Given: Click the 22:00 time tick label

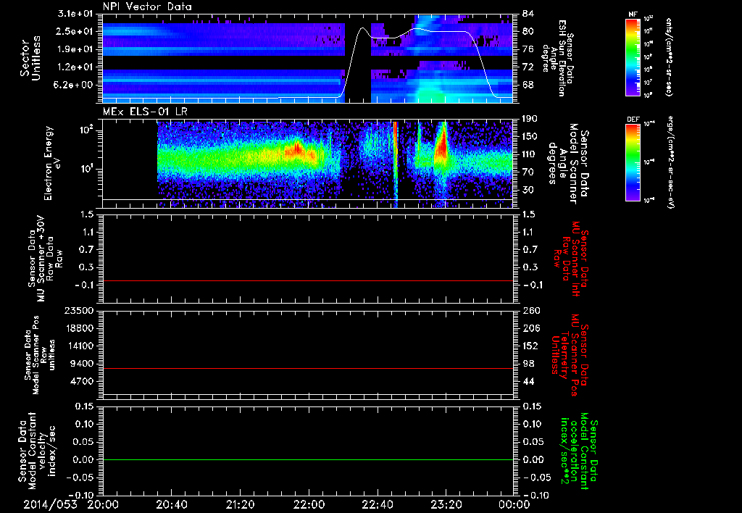Looking at the screenshot, I should pos(309,504).
